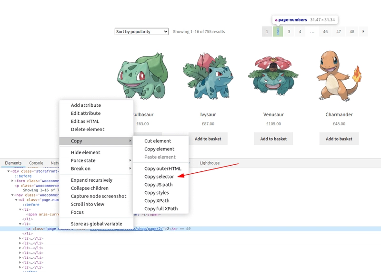Go to pagination page 46

coord(325,31)
